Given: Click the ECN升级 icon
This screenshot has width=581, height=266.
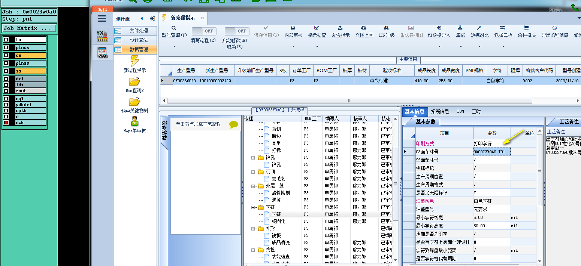Looking at the screenshot, I should pyautogui.click(x=386, y=28).
